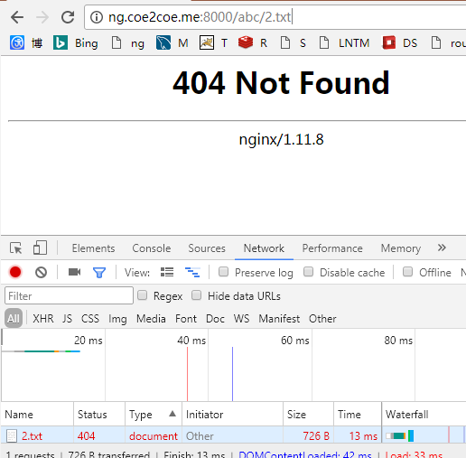Select large request rows view icon
The height and width of the screenshot is (458, 466).
[x=167, y=272]
